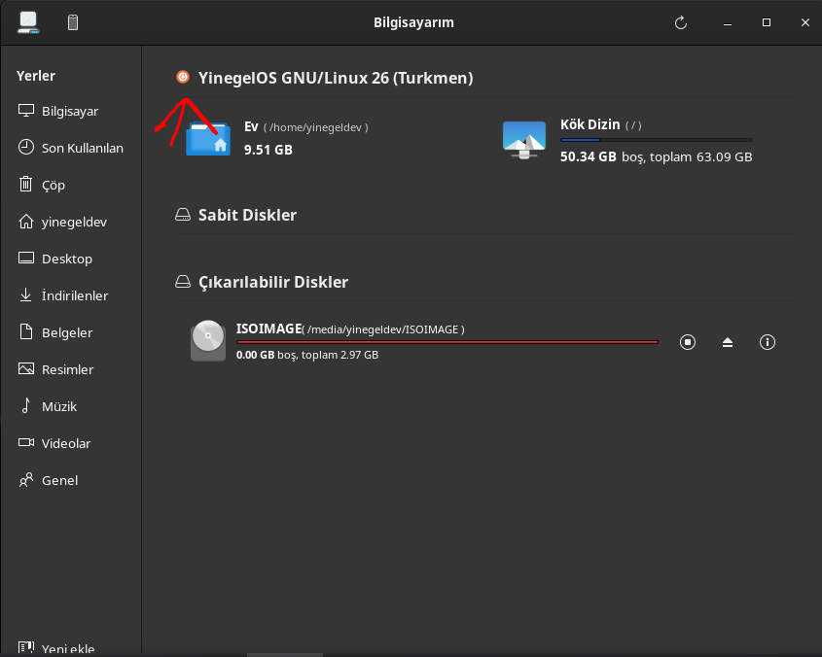Image resolution: width=822 pixels, height=657 pixels.
Task: Eject the ISOIMAGE disk
Action: tap(727, 342)
